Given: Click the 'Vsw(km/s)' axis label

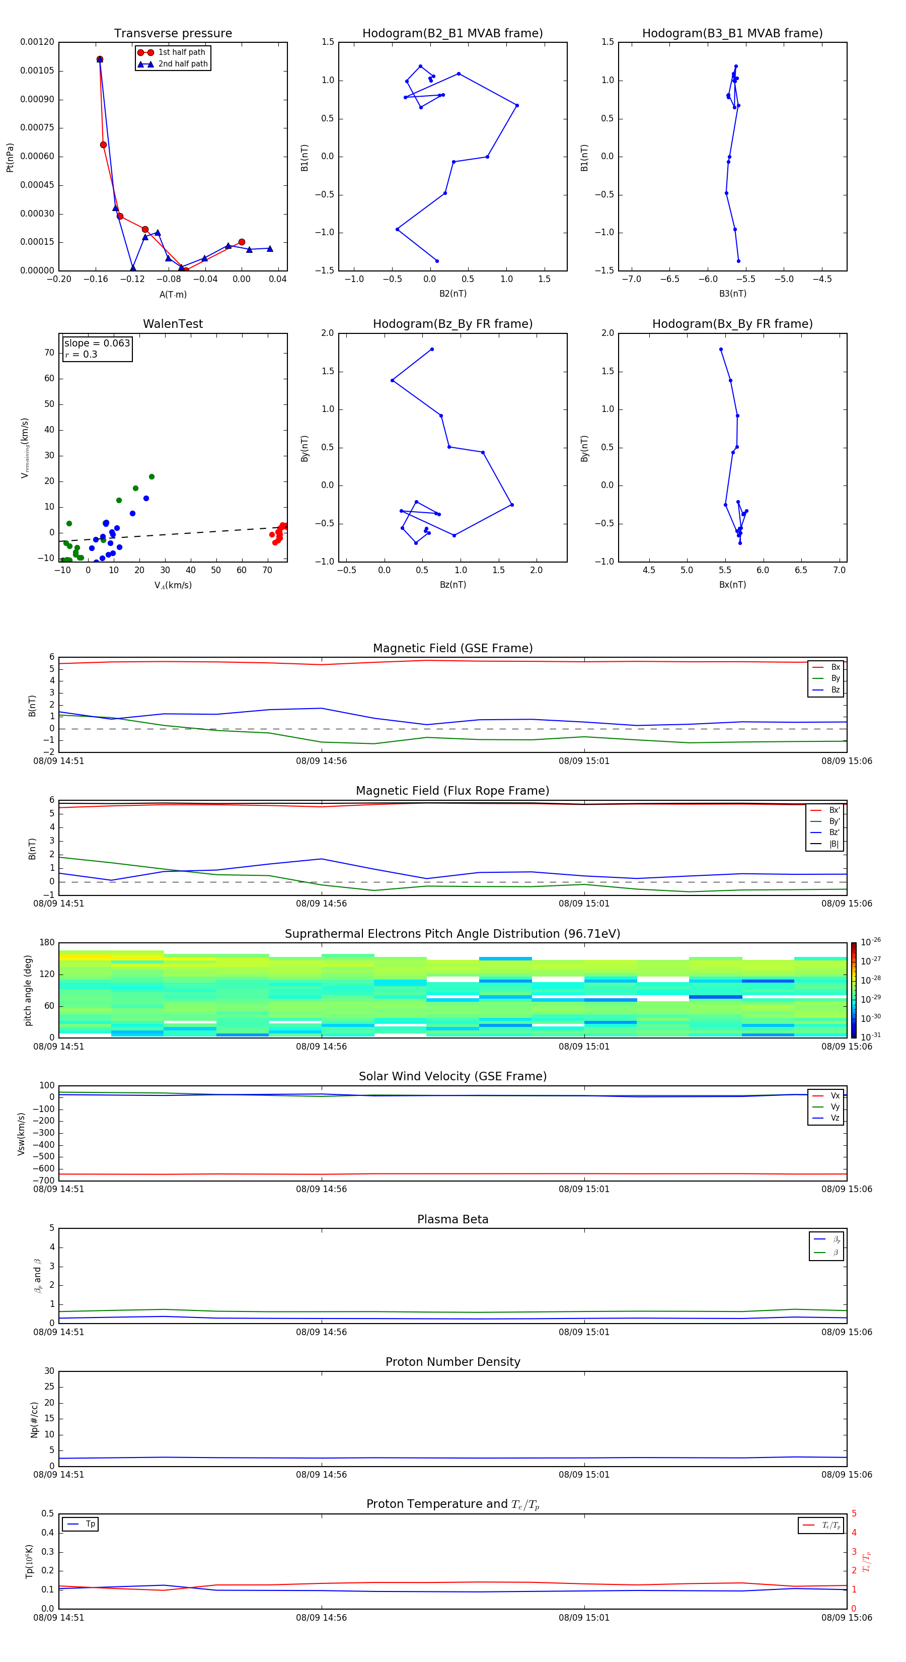Looking at the screenshot, I should pyautogui.click(x=21, y=1133).
